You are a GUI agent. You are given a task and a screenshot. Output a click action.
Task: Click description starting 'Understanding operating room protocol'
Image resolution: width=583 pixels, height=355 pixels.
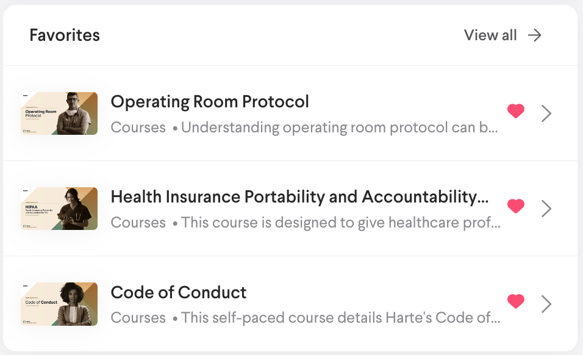(x=340, y=127)
